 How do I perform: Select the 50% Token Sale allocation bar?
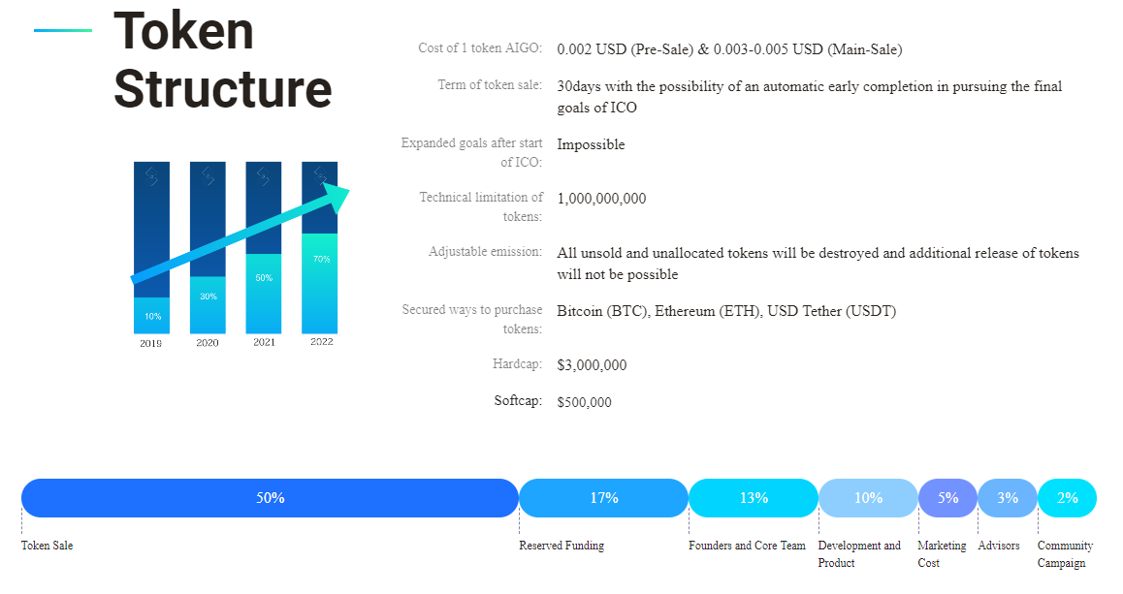pos(270,498)
